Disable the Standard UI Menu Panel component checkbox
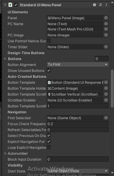 point(16,5)
